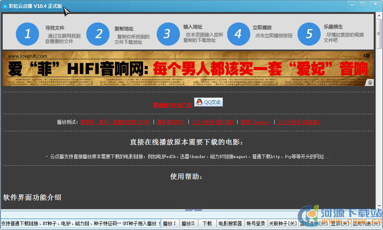
Task: Click the lovehifi HIFI音响网 banner ad
Action: click(188, 69)
